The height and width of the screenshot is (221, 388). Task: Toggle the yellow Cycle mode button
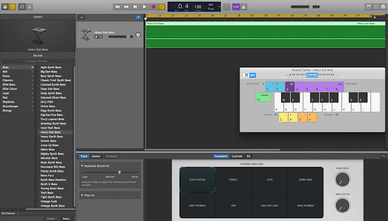tap(162, 7)
